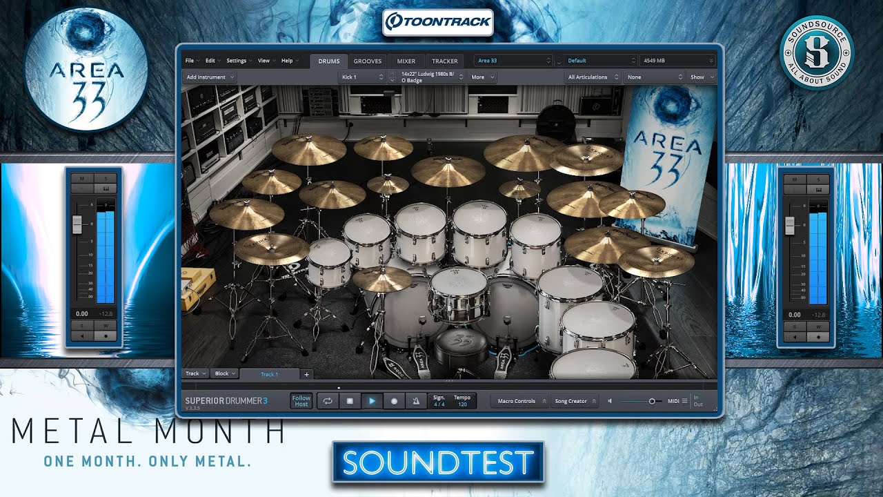Image resolution: width=883 pixels, height=497 pixels.
Task: Click the master volume slider
Action: coord(641,401)
